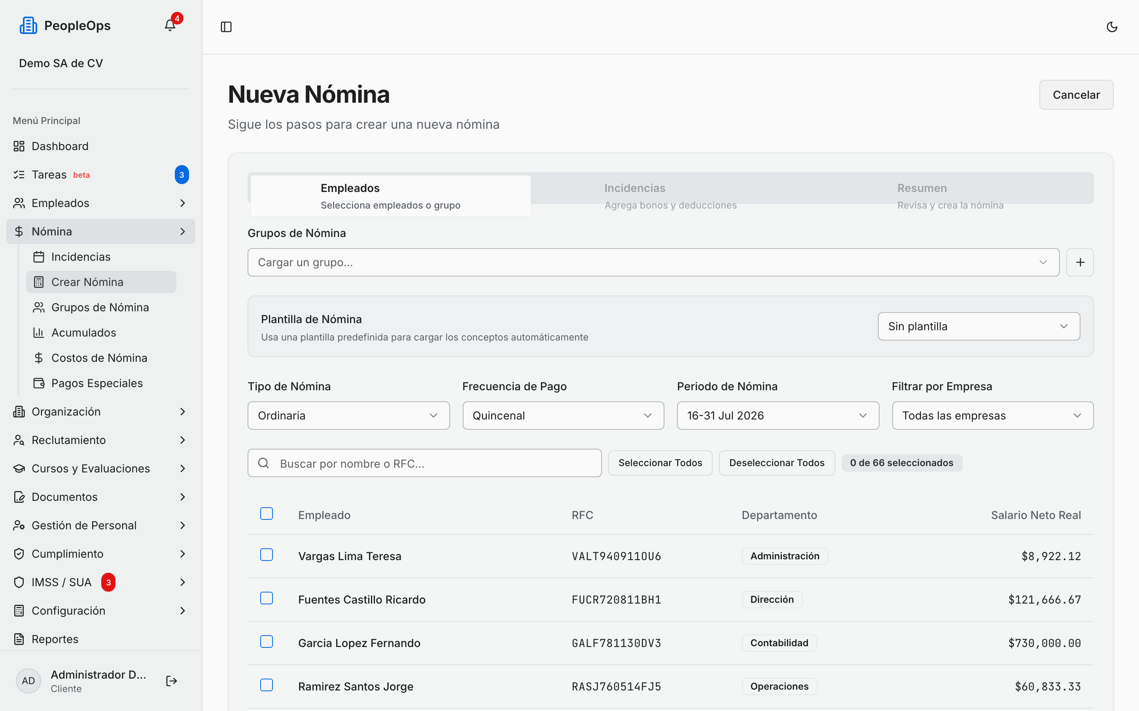Viewport: 1139px width, 711px height.
Task: Expand the Organización menu chevron
Action: coord(183,412)
